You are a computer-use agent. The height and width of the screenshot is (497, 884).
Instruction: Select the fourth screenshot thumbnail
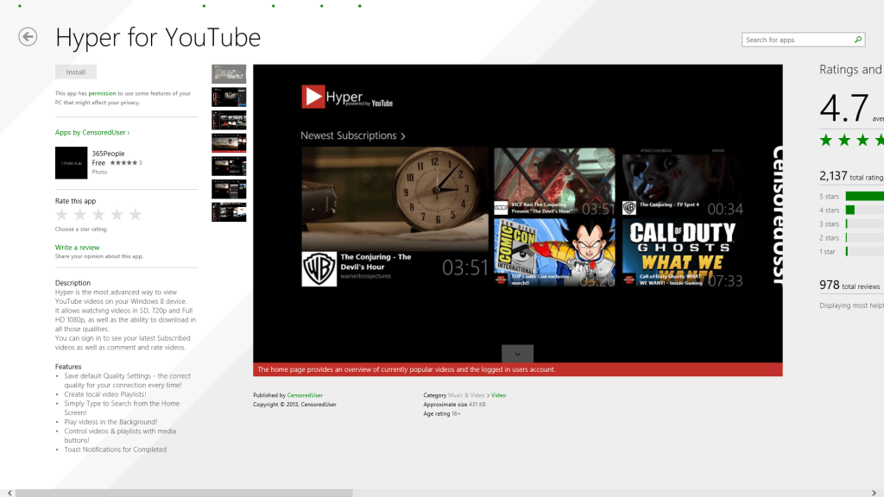click(x=229, y=143)
